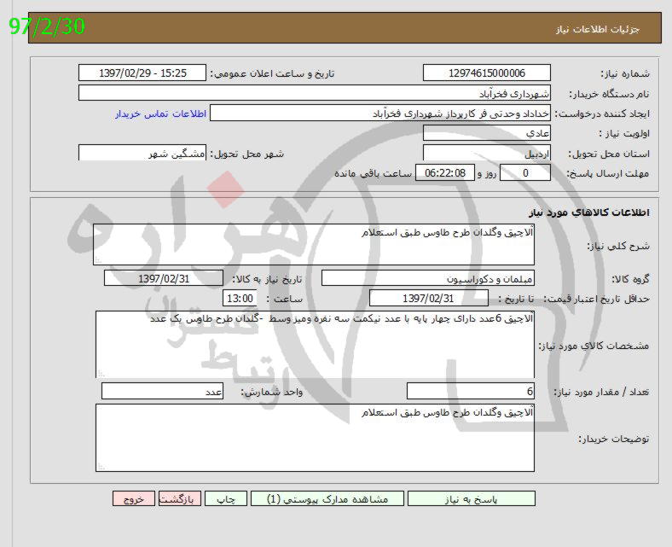Click the اولویت نیاز field showing عادی

click(x=486, y=133)
